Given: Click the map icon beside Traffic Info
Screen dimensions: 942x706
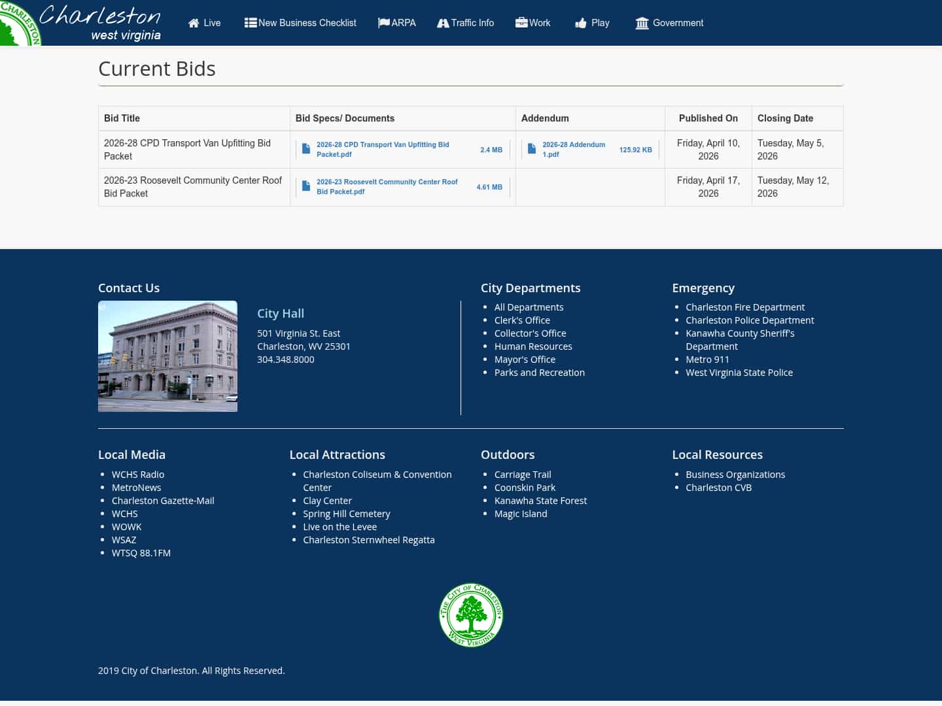Looking at the screenshot, I should click(x=444, y=22).
